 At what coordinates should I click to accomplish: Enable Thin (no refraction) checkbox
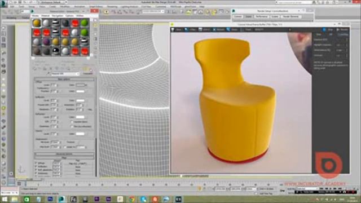[x=72, y=126]
